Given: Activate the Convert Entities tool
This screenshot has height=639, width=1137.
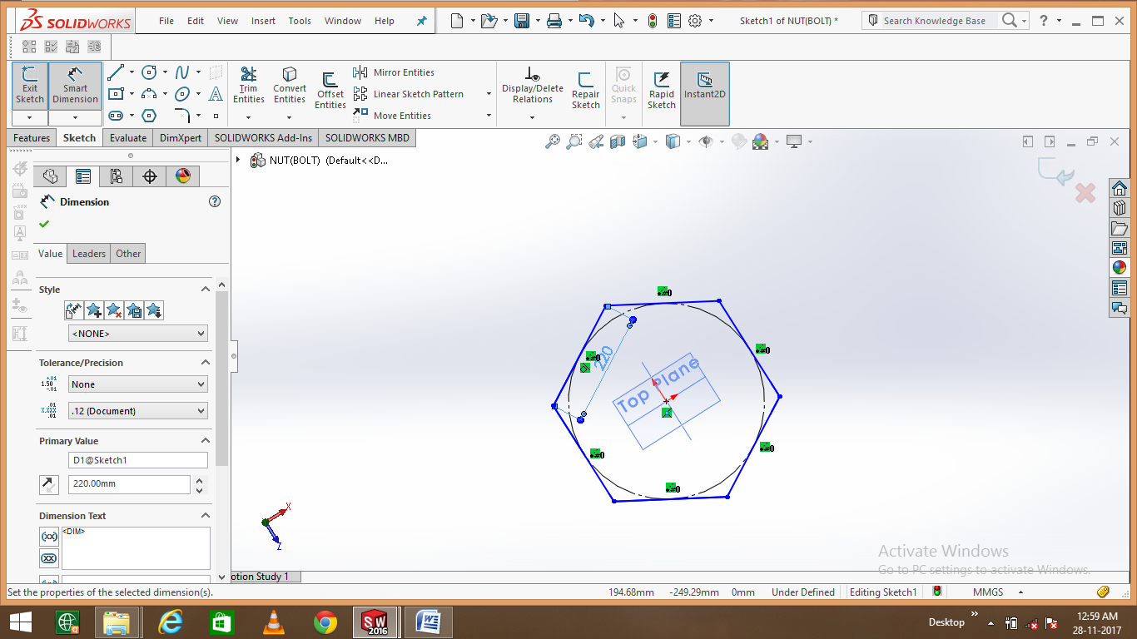Looking at the screenshot, I should pyautogui.click(x=289, y=83).
